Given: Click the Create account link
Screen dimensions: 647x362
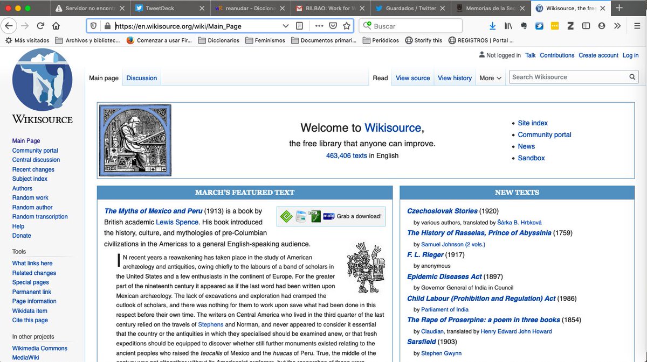Looking at the screenshot, I should [598, 55].
